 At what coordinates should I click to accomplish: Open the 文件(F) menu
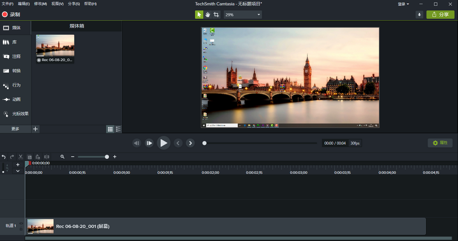[x=8, y=4]
